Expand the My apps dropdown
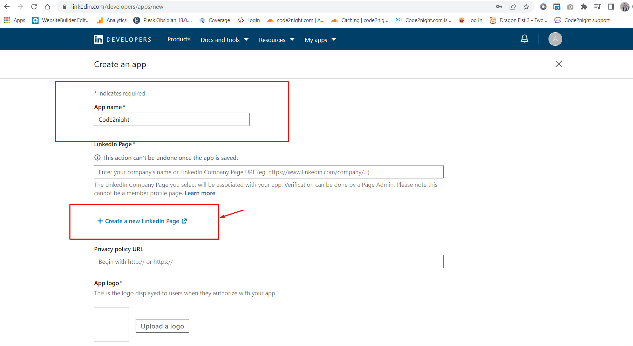 click(320, 40)
